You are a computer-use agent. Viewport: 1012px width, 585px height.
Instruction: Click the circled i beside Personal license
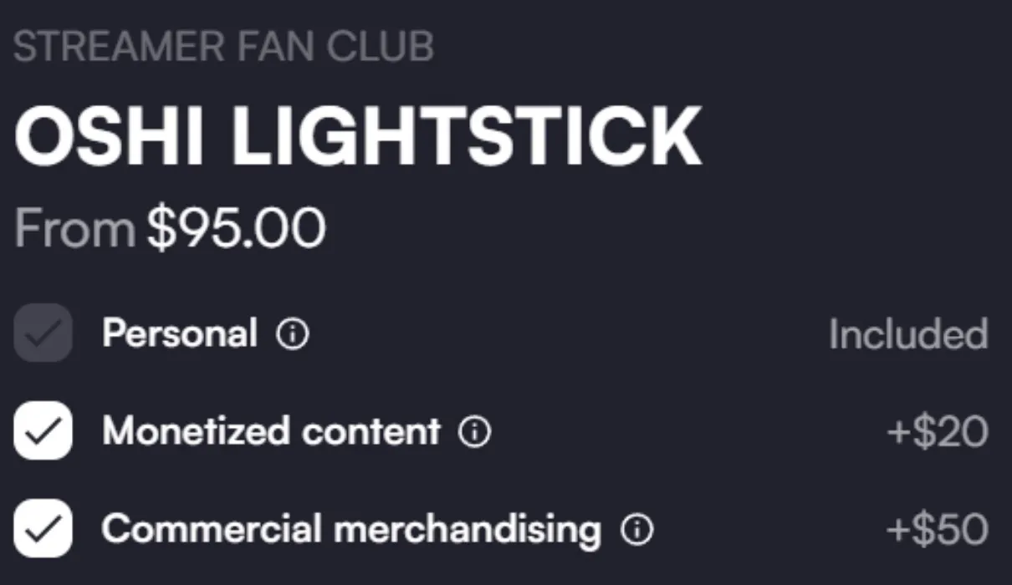coord(291,334)
